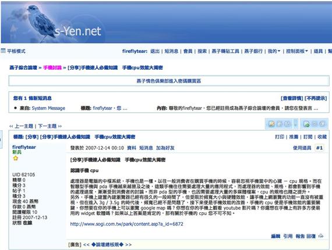Click 引用 to quote the post
The image size is (332, 250).
pos(288,236)
